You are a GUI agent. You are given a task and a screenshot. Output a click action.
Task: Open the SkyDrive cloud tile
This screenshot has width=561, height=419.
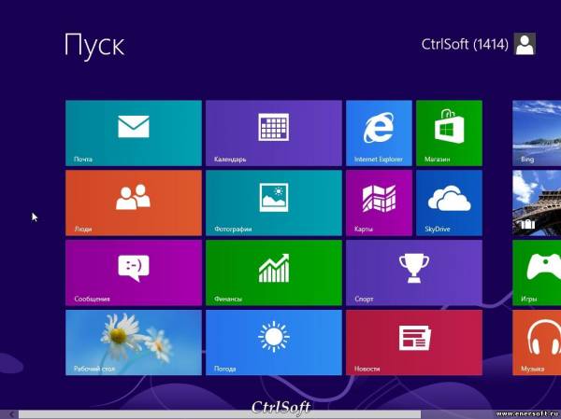[x=449, y=203]
